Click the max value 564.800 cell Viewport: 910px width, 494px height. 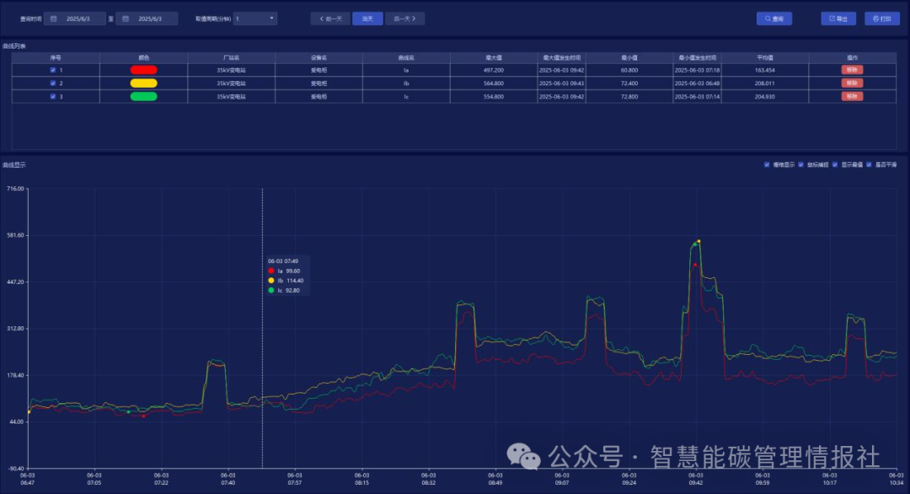click(x=494, y=83)
